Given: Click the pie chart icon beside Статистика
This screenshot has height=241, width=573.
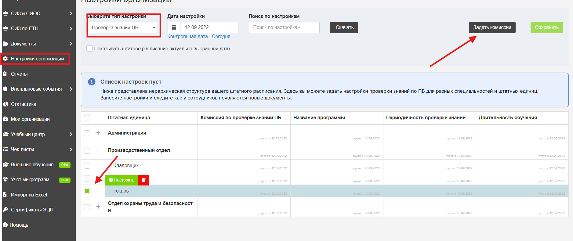Looking at the screenshot, I should point(5,104).
